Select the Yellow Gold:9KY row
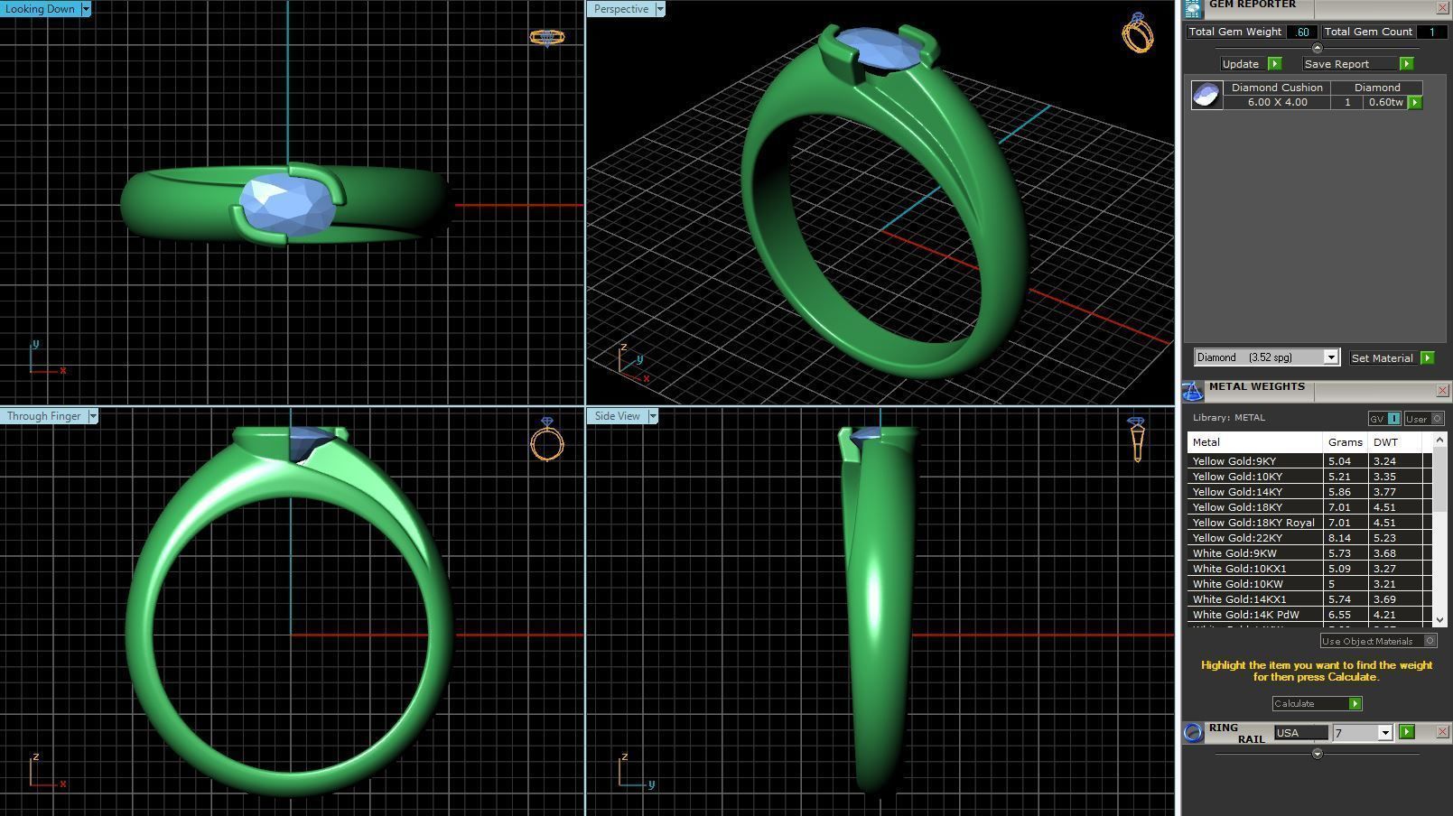This screenshot has width=1453, height=816. (1309, 461)
